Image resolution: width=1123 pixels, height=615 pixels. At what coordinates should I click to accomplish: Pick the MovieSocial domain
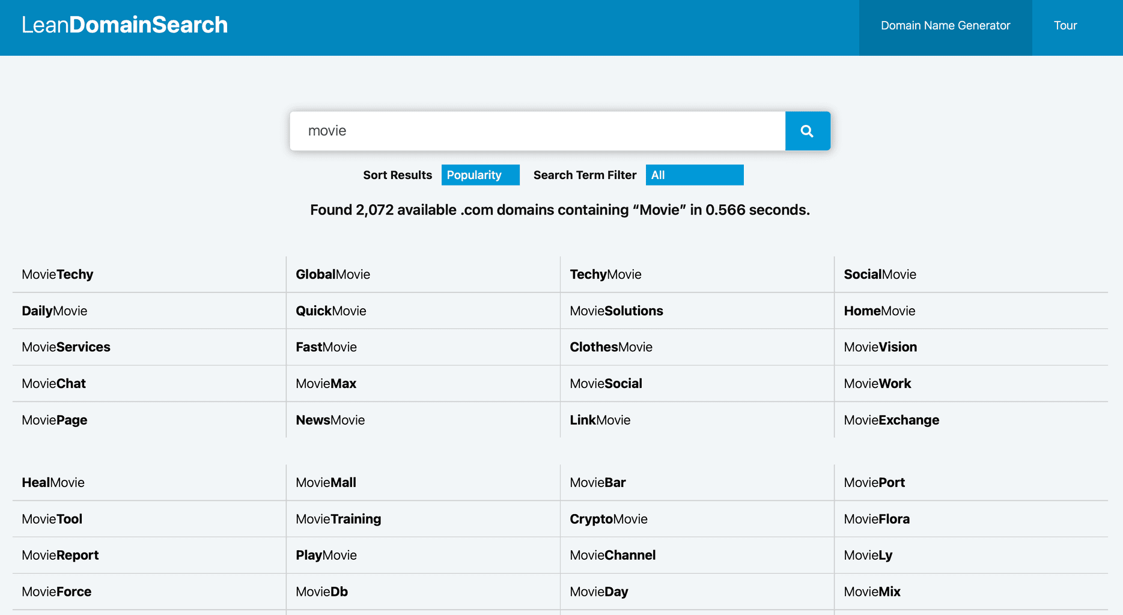tap(606, 384)
